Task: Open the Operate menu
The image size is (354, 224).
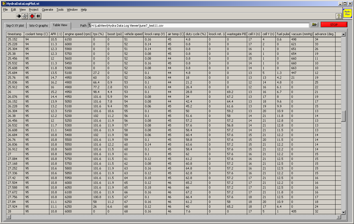Action: [x=47, y=10]
